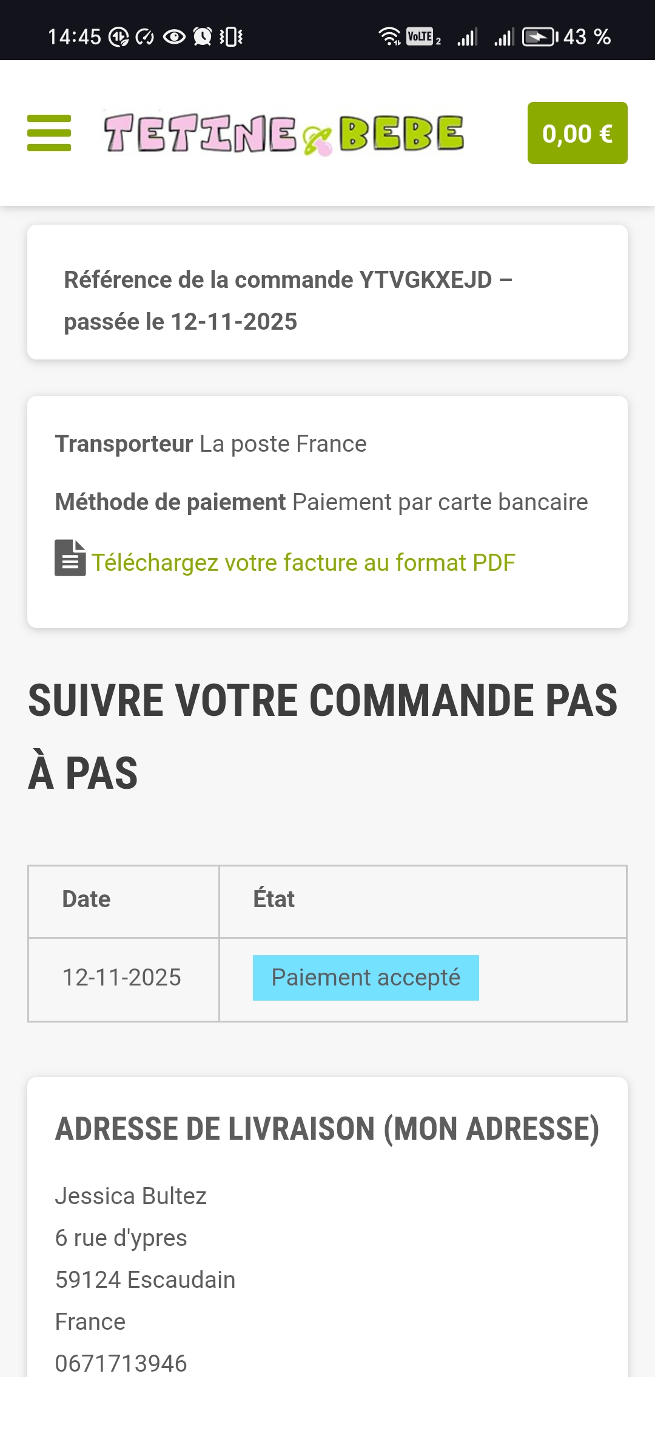Tap the Tetine Bebe logo
655x1450 pixels.
284,134
